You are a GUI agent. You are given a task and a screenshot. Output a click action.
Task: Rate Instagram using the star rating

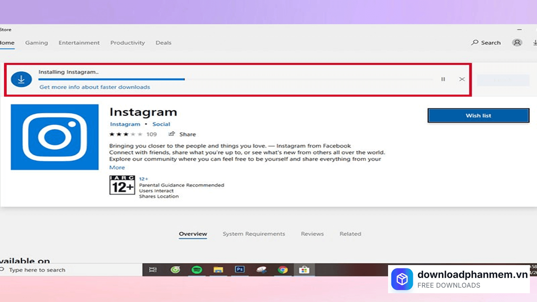pos(125,134)
